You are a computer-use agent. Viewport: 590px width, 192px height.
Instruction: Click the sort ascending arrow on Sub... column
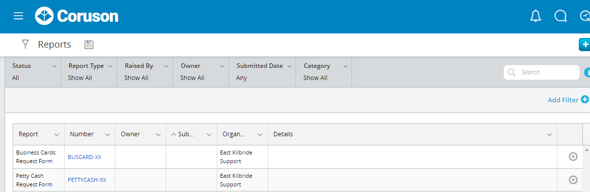[x=173, y=134]
